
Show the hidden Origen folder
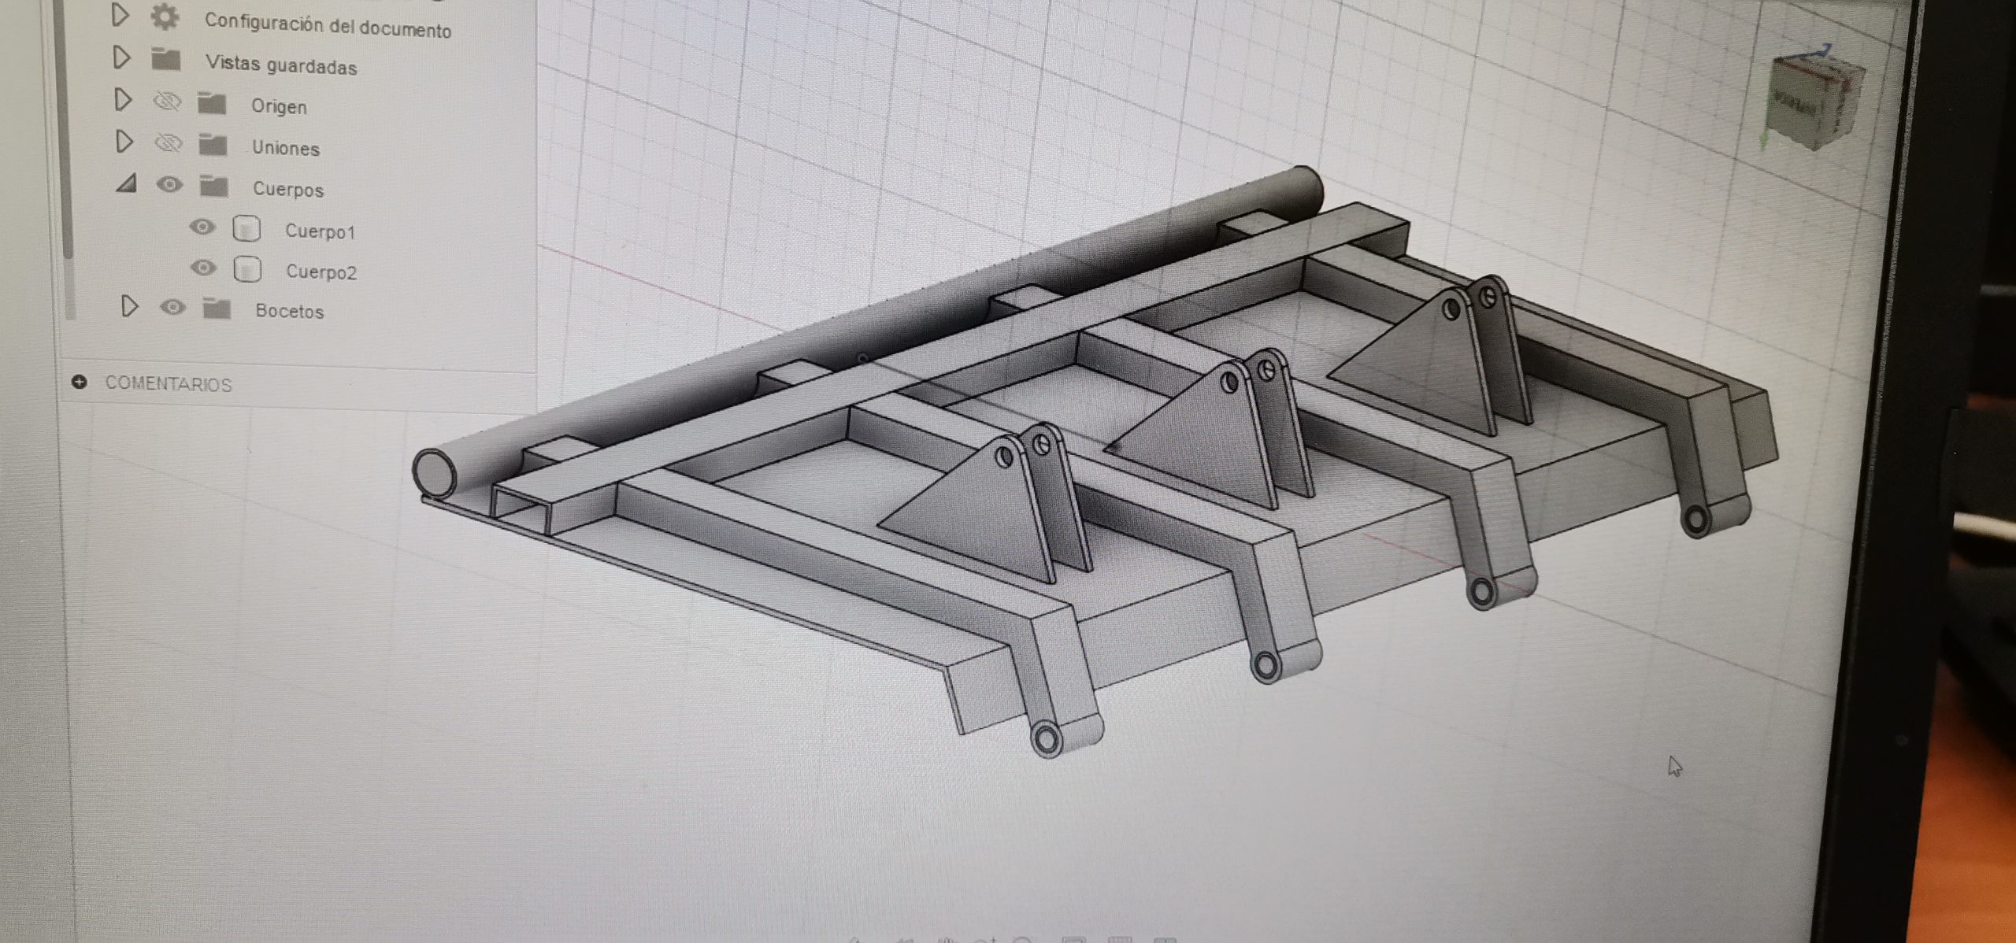tap(167, 101)
